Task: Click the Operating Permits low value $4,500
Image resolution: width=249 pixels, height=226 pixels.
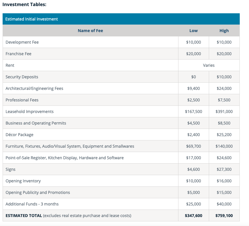Action: point(193,123)
